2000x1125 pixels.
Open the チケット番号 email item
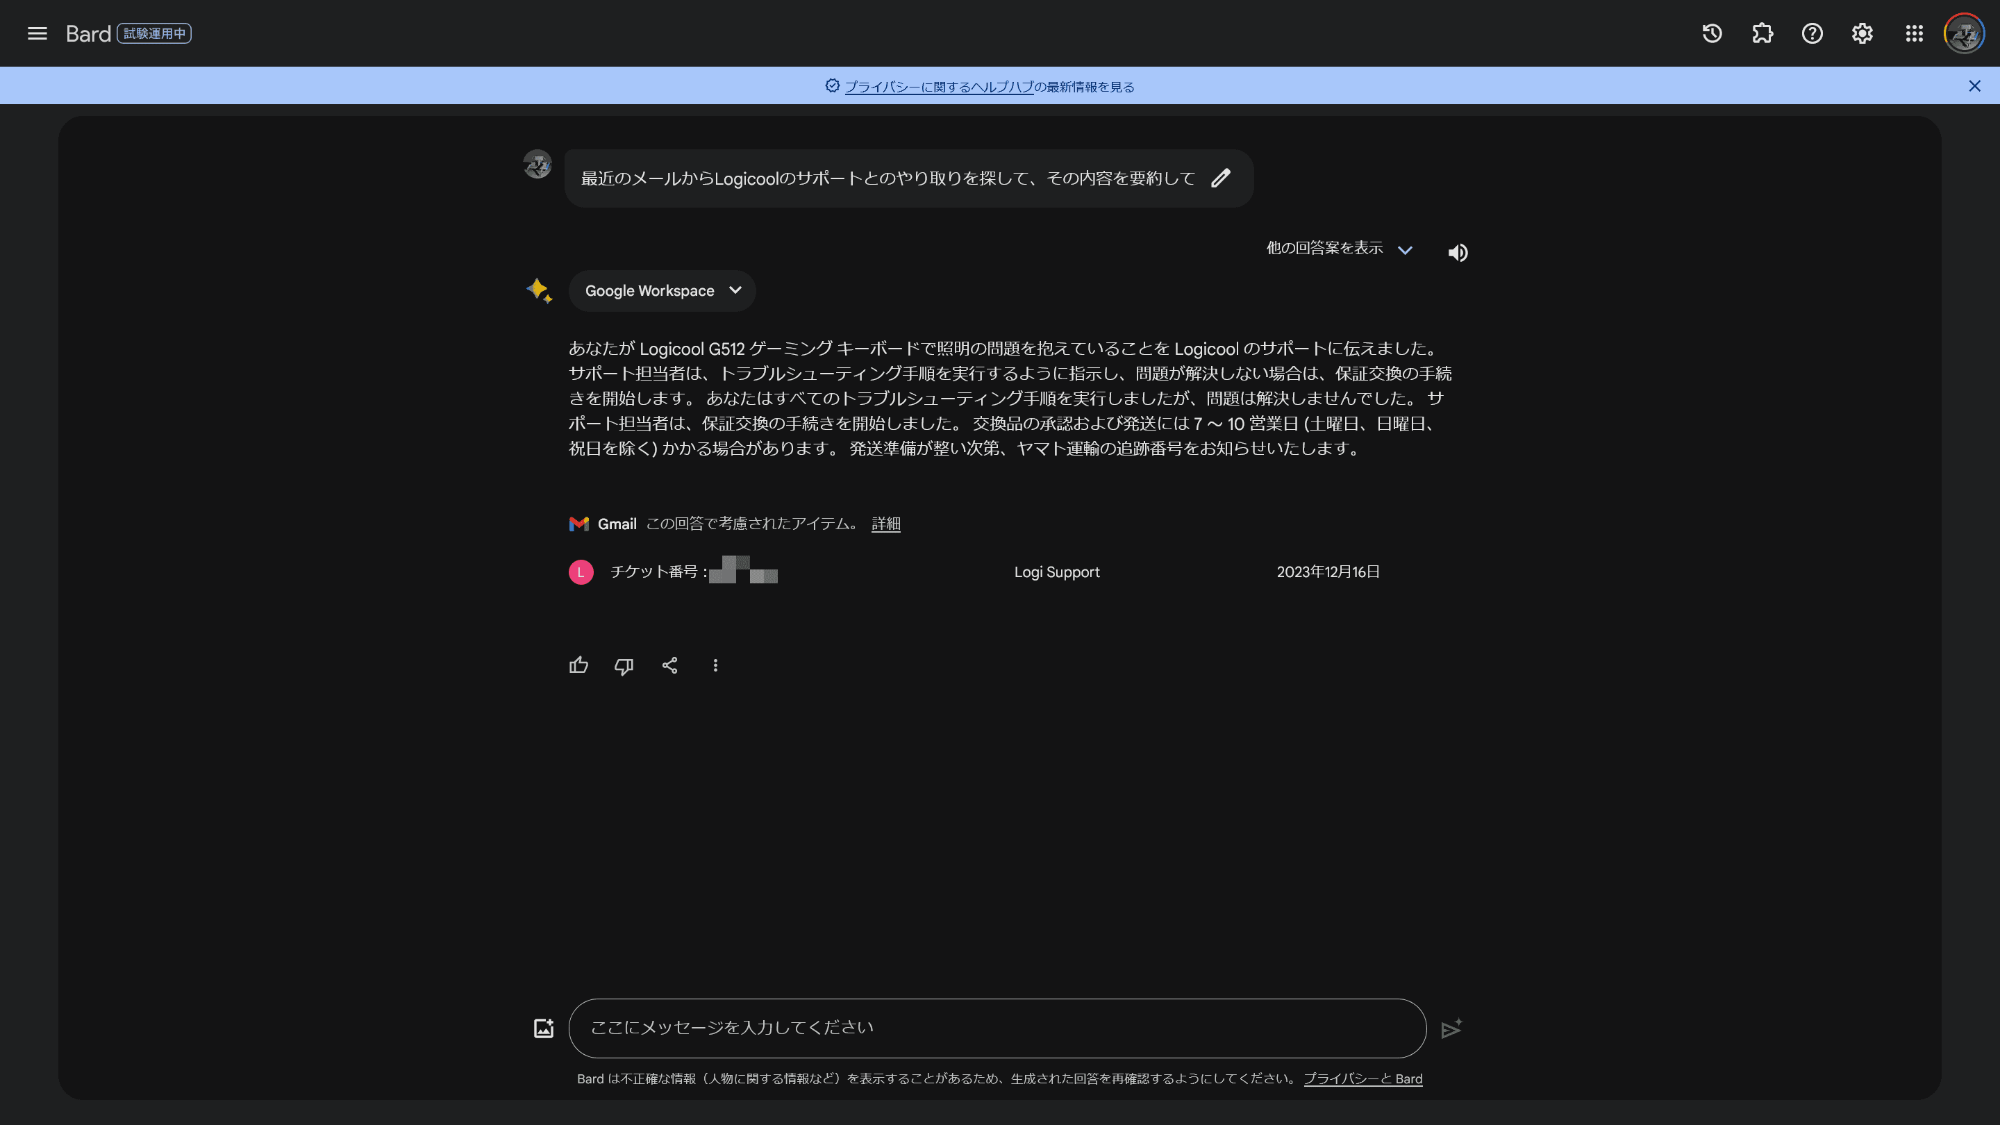pos(974,572)
